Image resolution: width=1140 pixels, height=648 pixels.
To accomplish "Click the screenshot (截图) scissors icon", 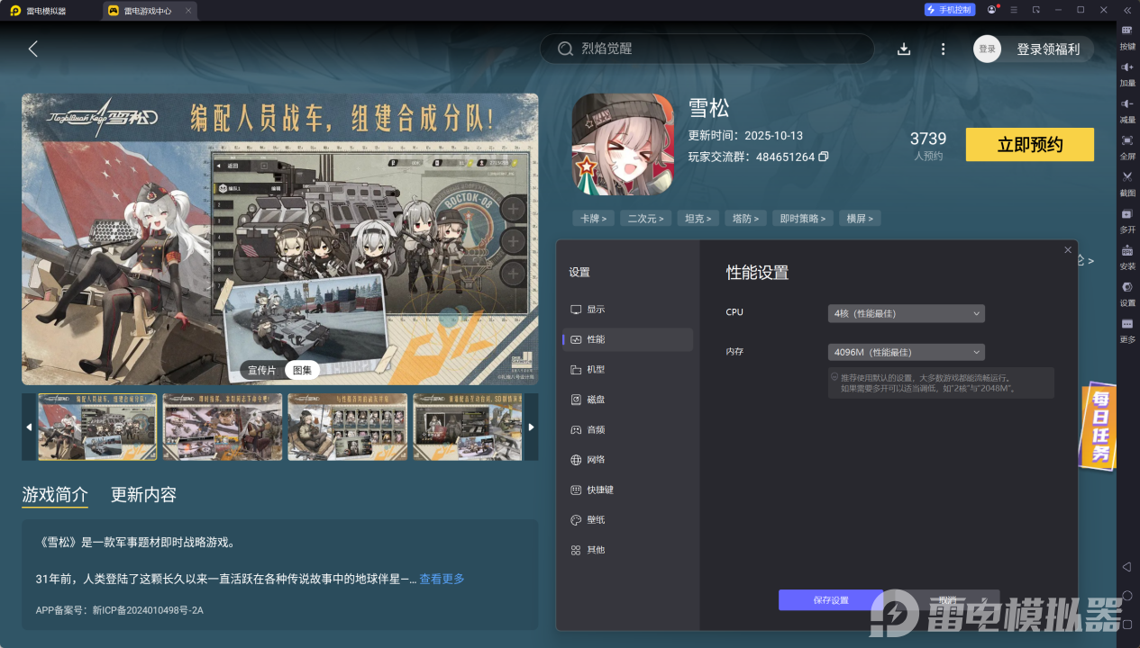I will click(x=1127, y=177).
